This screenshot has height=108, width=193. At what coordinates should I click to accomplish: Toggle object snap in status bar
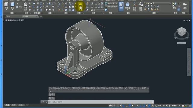pos(144,106)
